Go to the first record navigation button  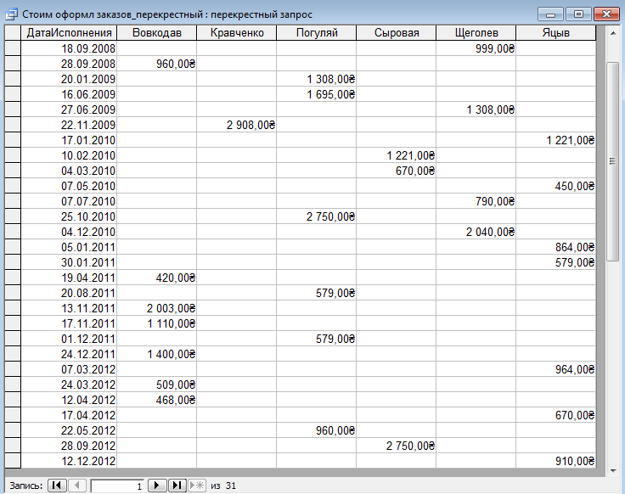pos(57,486)
